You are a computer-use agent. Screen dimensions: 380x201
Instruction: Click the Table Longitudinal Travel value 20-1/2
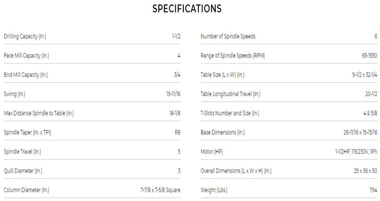point(371,94)
